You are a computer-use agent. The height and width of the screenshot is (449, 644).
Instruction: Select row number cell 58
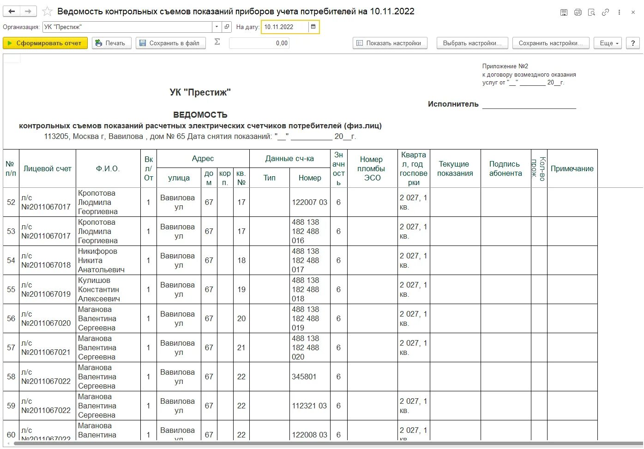coord(11,377)
